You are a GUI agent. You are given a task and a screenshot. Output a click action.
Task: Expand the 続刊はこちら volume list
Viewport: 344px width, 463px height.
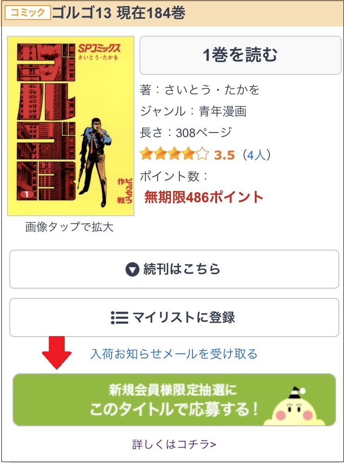(174, 269)
